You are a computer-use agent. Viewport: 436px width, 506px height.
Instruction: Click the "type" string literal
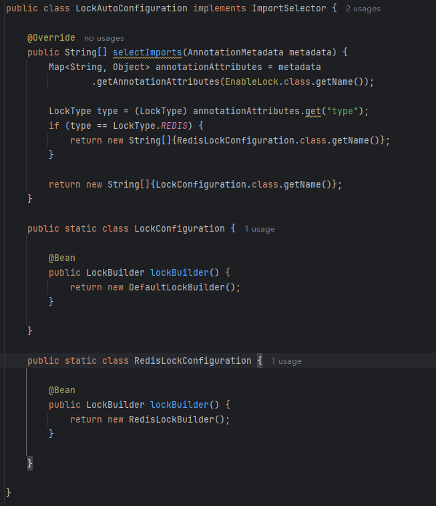click(343, 111)
